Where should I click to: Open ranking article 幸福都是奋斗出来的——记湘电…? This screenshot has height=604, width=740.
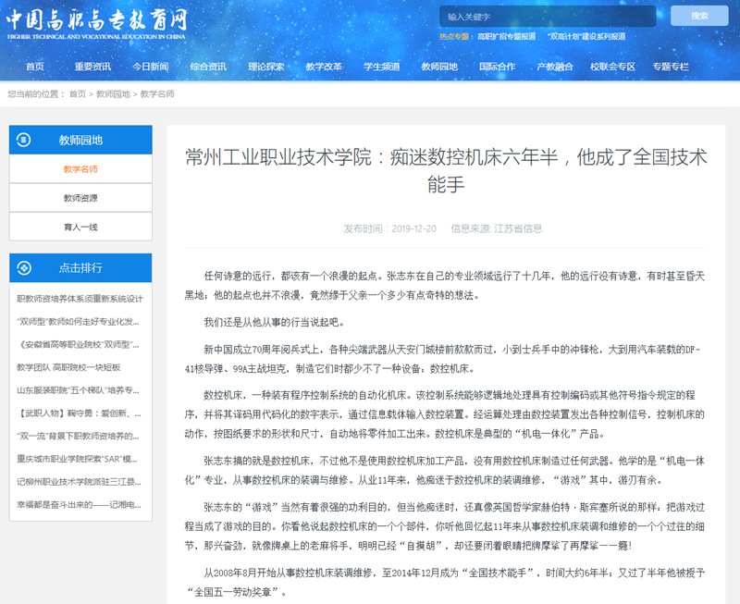pyautogui.click(x=79, y=505)
